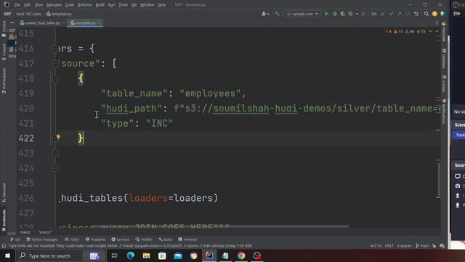Viewport: 465px width, 262px height.
Task: Toggle fold marker at line 423
Action: pyautogui.click(x=55, y=153)
